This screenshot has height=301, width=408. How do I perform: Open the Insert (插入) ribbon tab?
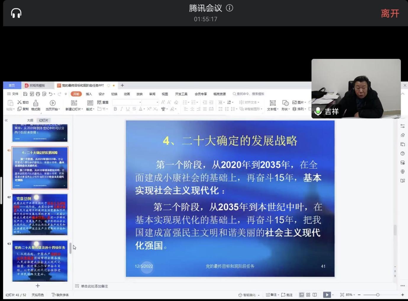89,94
